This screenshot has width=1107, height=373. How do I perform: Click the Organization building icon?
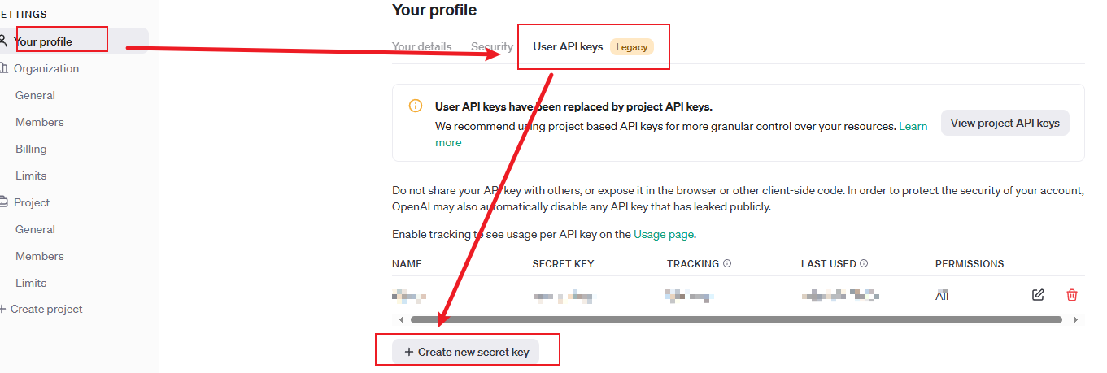tap(4, 68)
